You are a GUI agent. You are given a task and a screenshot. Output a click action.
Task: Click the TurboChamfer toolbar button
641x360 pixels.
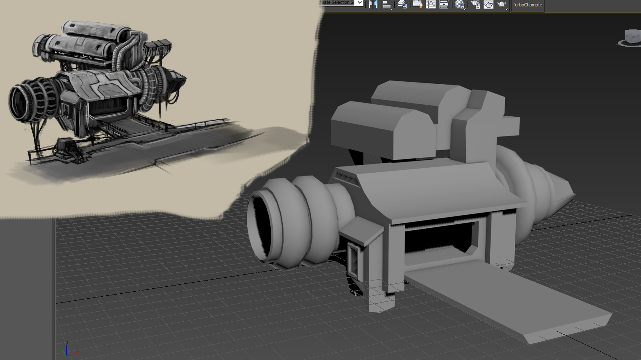pyautogui.click(x=528, y=5)
